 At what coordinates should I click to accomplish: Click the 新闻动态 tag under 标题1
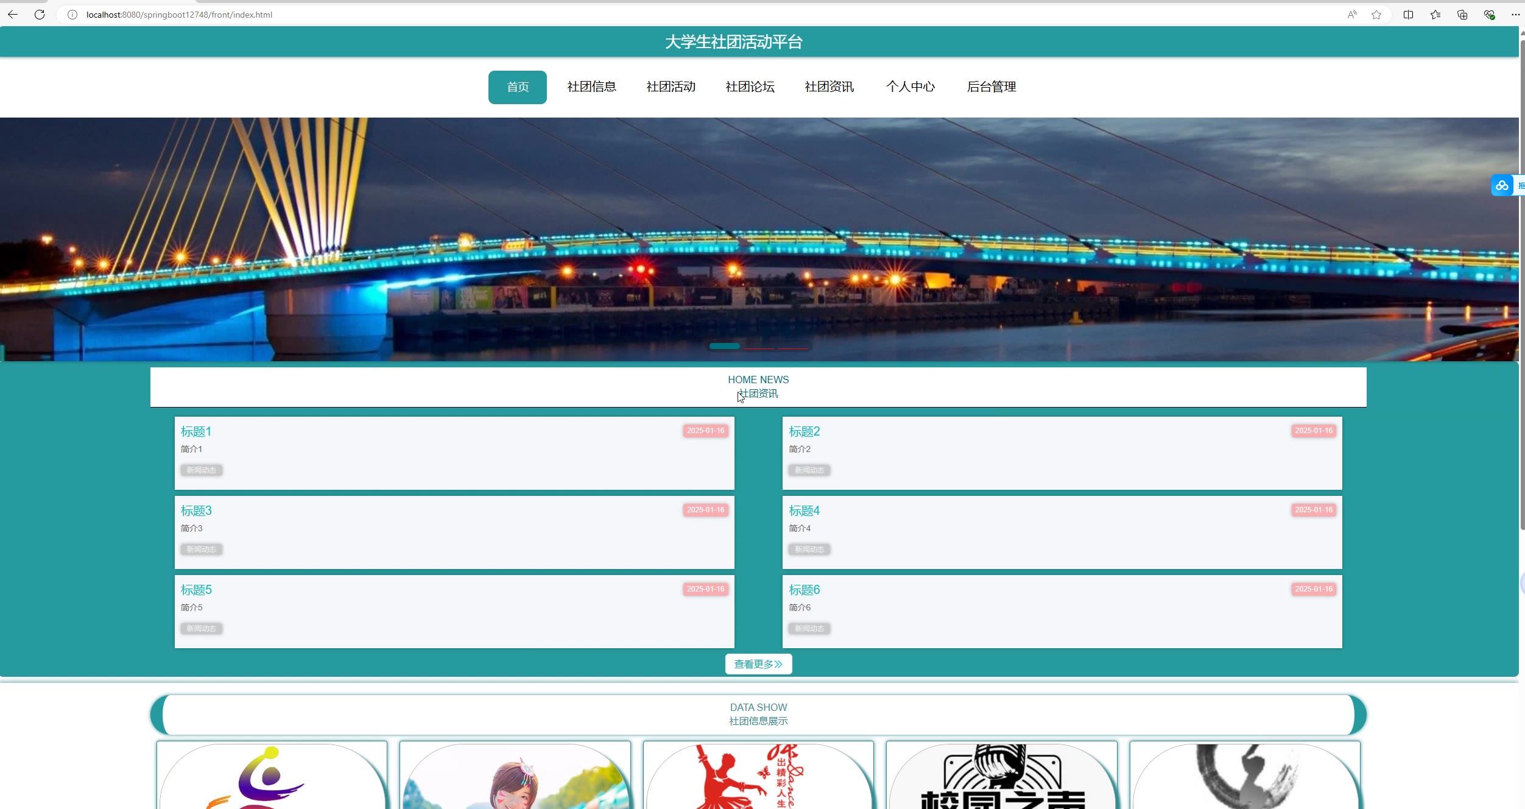[202, 470]
